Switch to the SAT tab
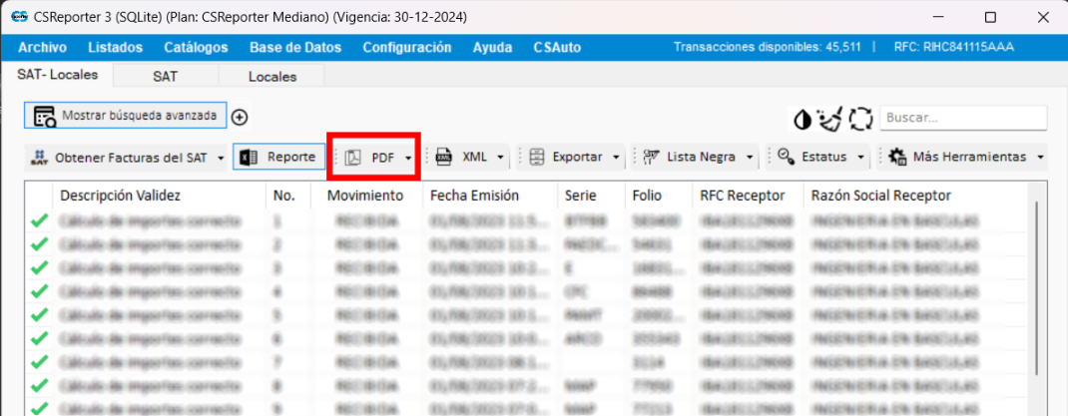 pyautogui.click(x=165, y=76)
